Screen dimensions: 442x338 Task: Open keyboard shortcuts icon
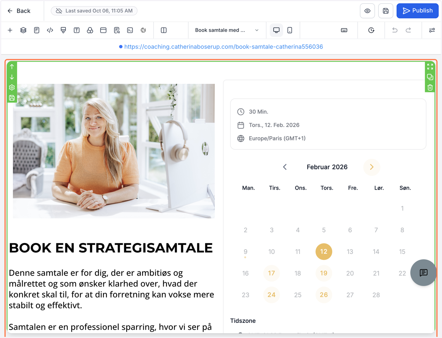[x=344, y=30]
